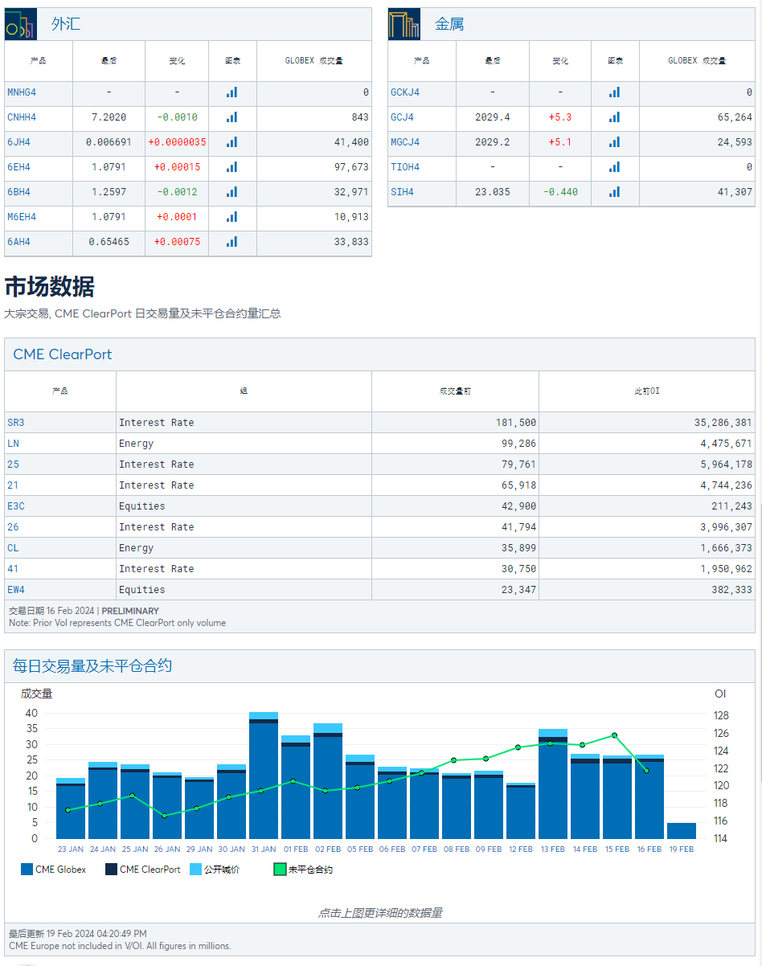Click the 26 JAN open interest point
The height and width of the screenshot is (966, 762).
[x=164, y=816]
